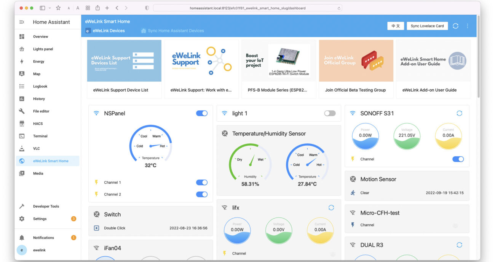The image size is (495, 262).
Task: Collapse the Home Assistant sidebar menu icon
Action: pos(22,22)
